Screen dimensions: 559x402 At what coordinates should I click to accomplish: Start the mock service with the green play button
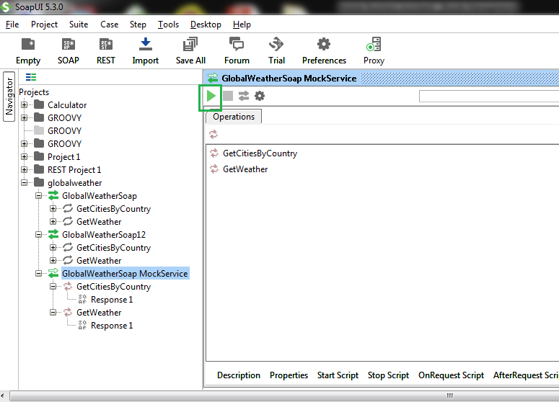[x=211, y=96]
